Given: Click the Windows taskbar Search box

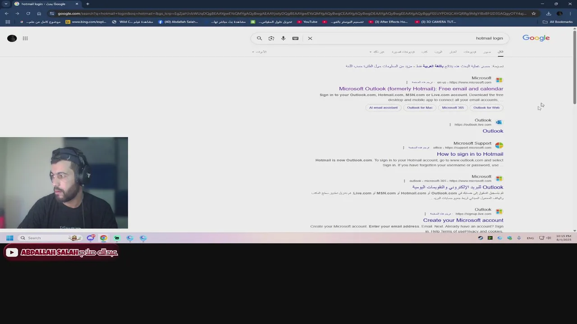Looking at the screenshot, I should tap(50, 238).
